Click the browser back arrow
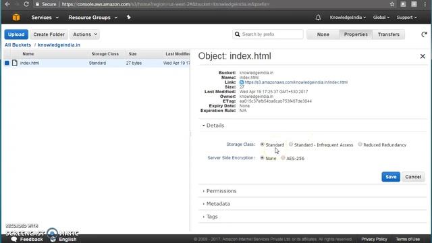Image resolution: width=432 pixels, height=243 pixels. [x=7, y=4]
